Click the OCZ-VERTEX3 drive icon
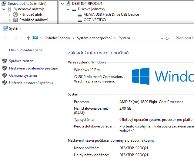The height and width of the screenshot is (158, 194). tap(80, 21)
